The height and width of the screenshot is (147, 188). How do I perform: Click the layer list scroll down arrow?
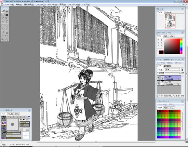click(x=183, y=93)
